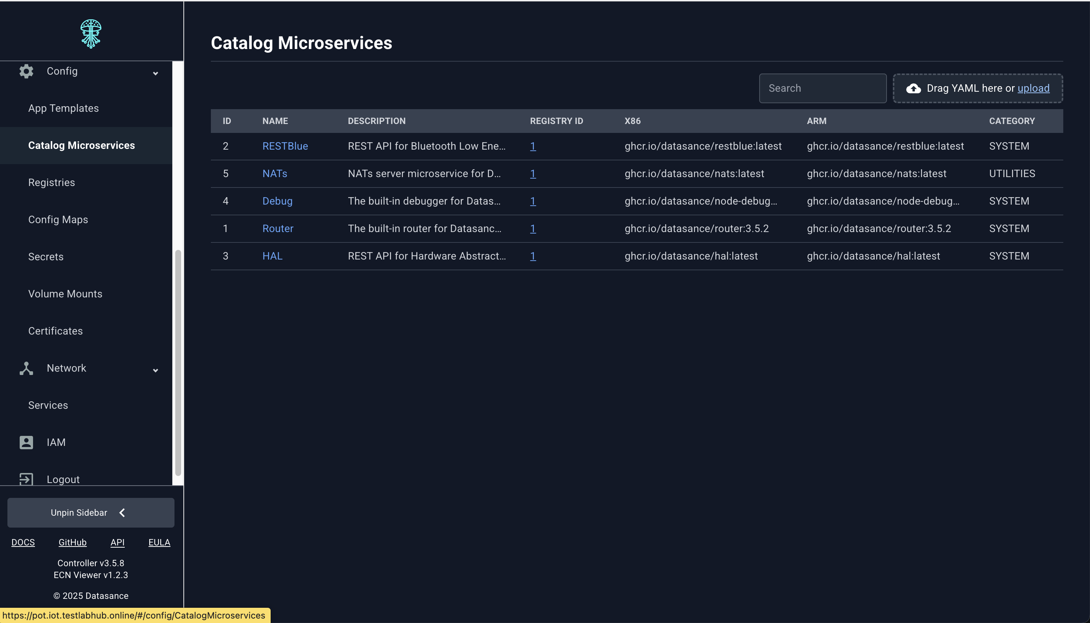Click the Datasance logo at top of sidebar
The image size is (1090, 623).
click(91, 33)
